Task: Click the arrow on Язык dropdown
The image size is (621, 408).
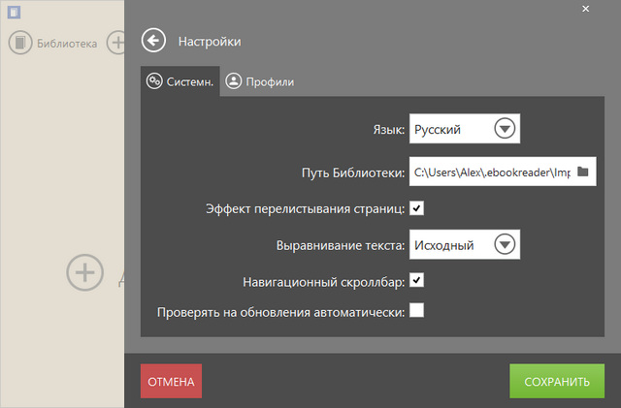Action: coord(505,129)
